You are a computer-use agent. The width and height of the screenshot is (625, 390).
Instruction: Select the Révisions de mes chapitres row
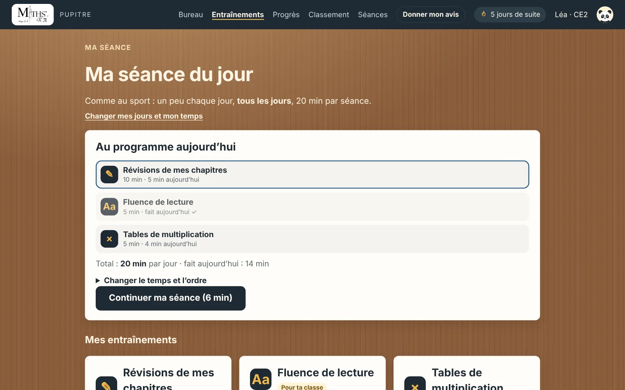tap(312, 174)
